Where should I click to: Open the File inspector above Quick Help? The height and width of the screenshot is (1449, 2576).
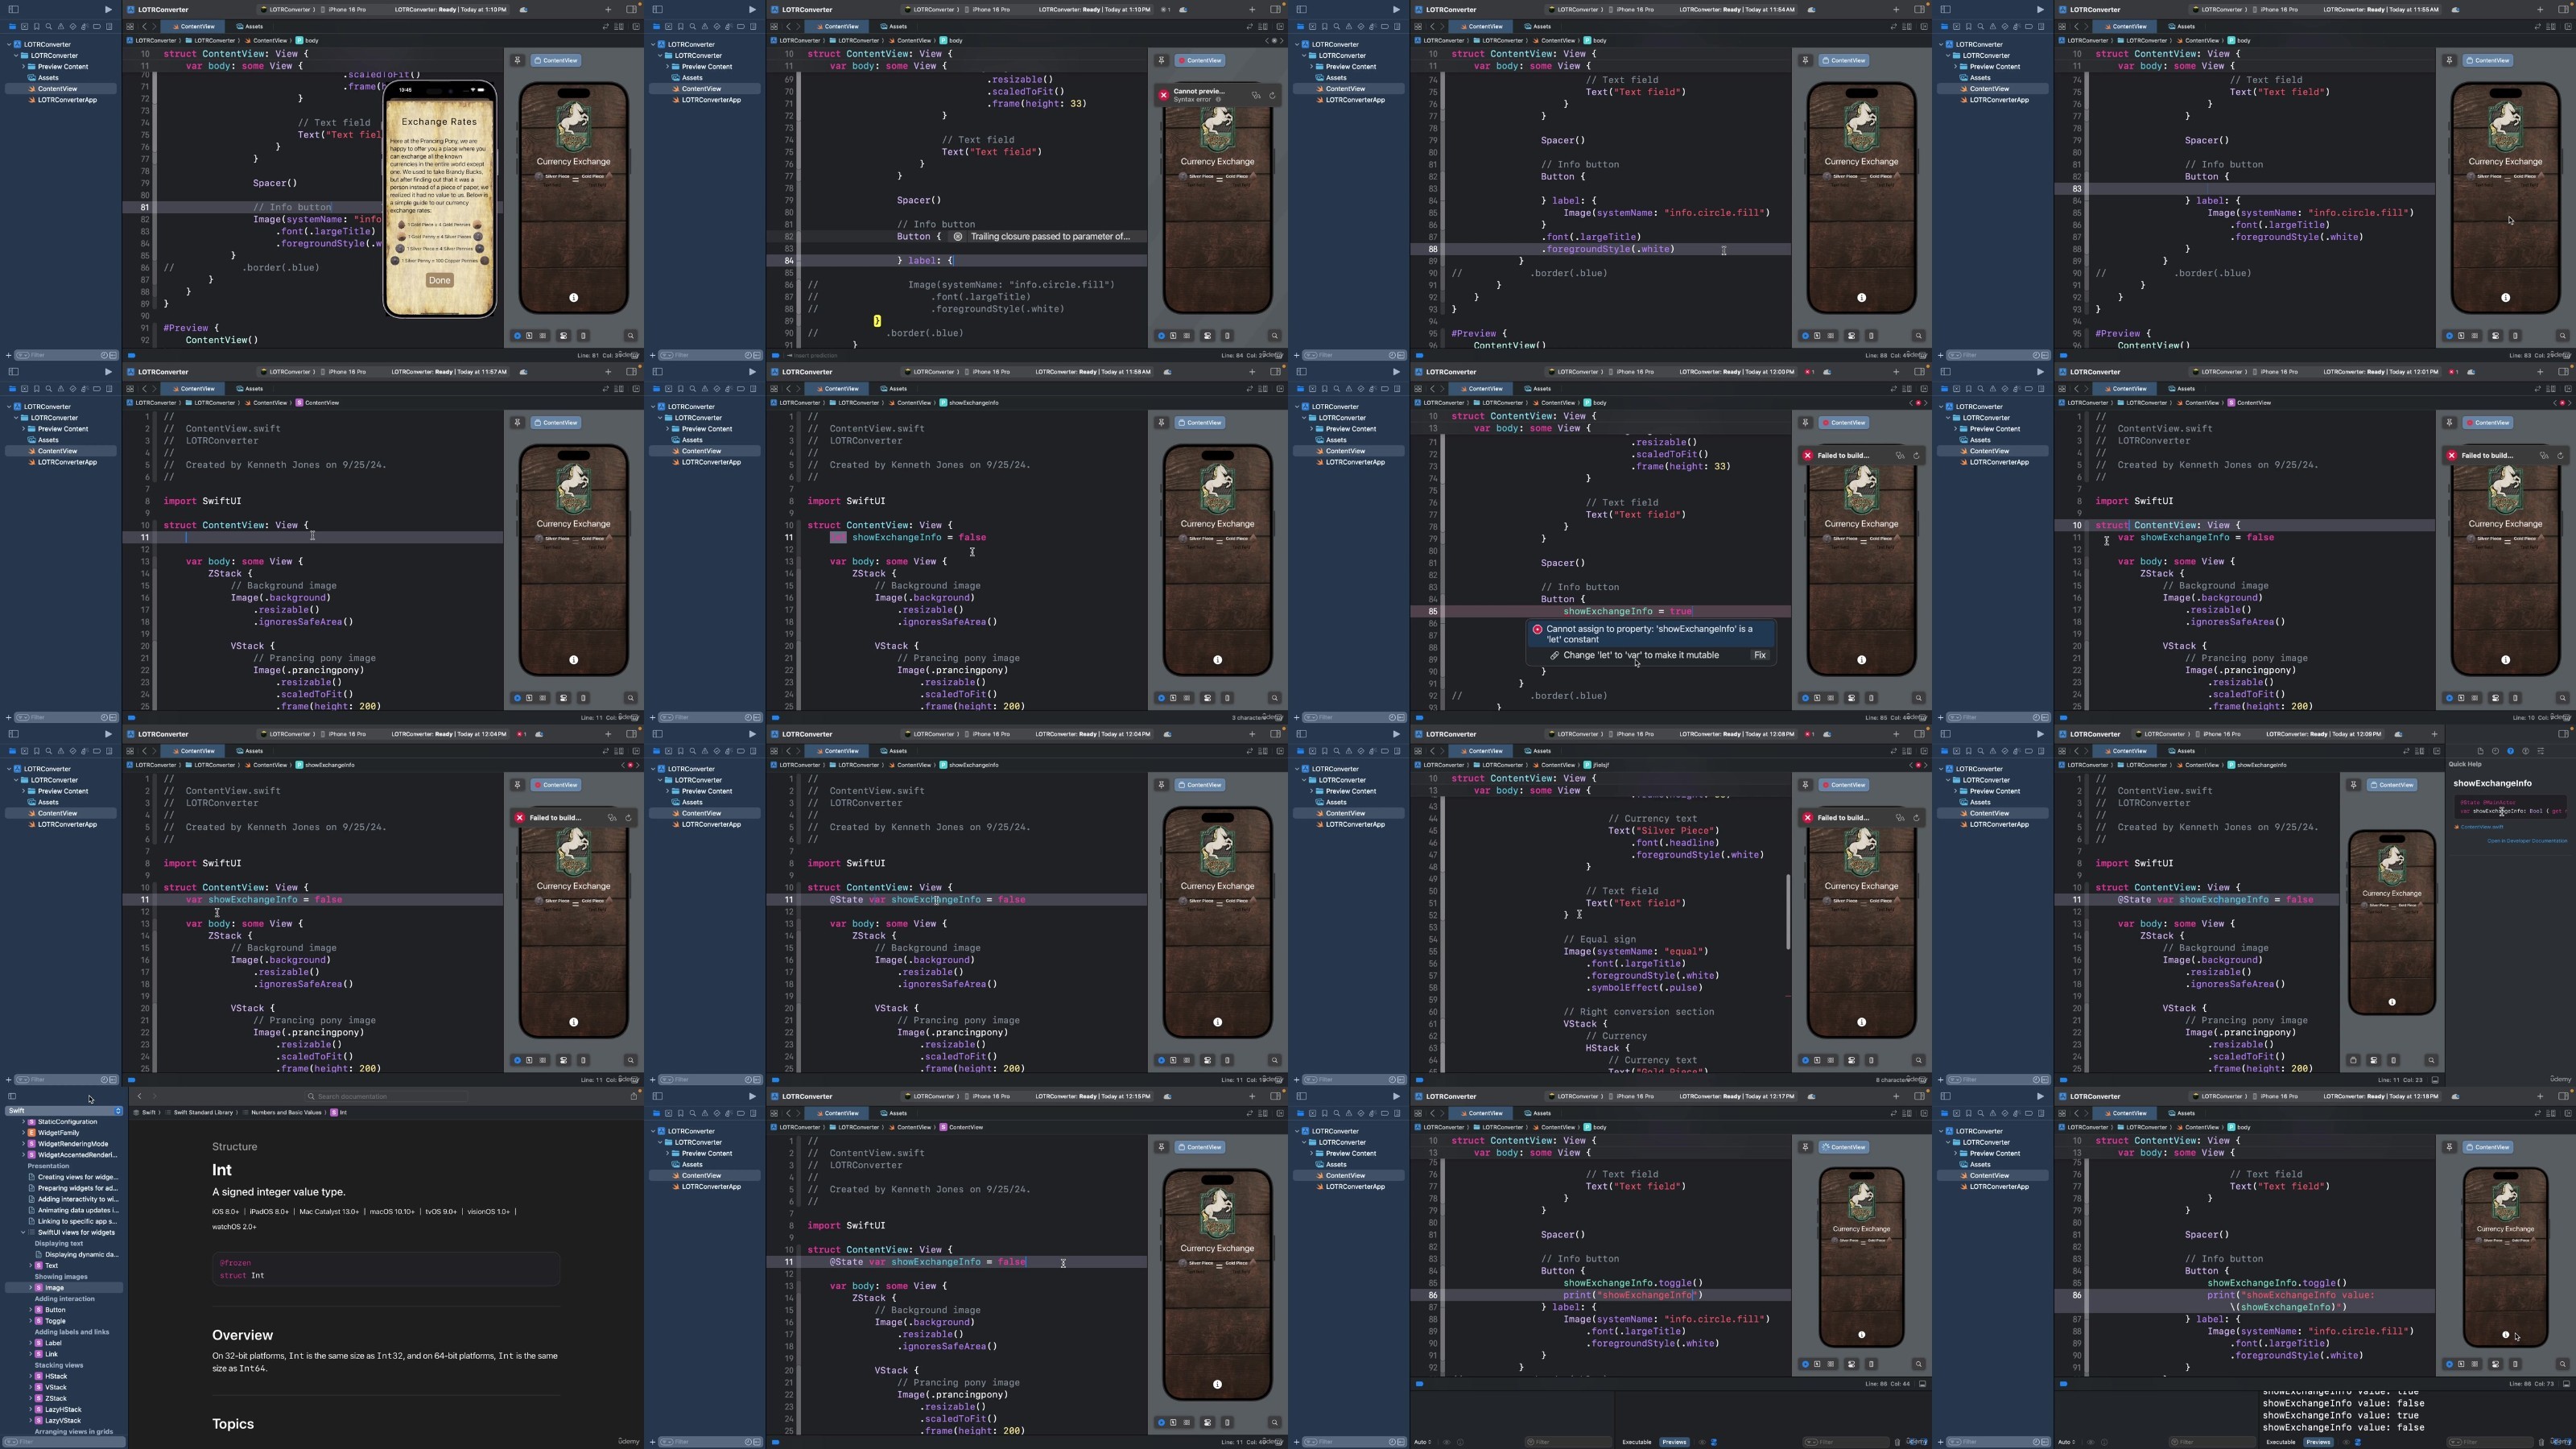pyautogui.click(x=2481, y=751)
